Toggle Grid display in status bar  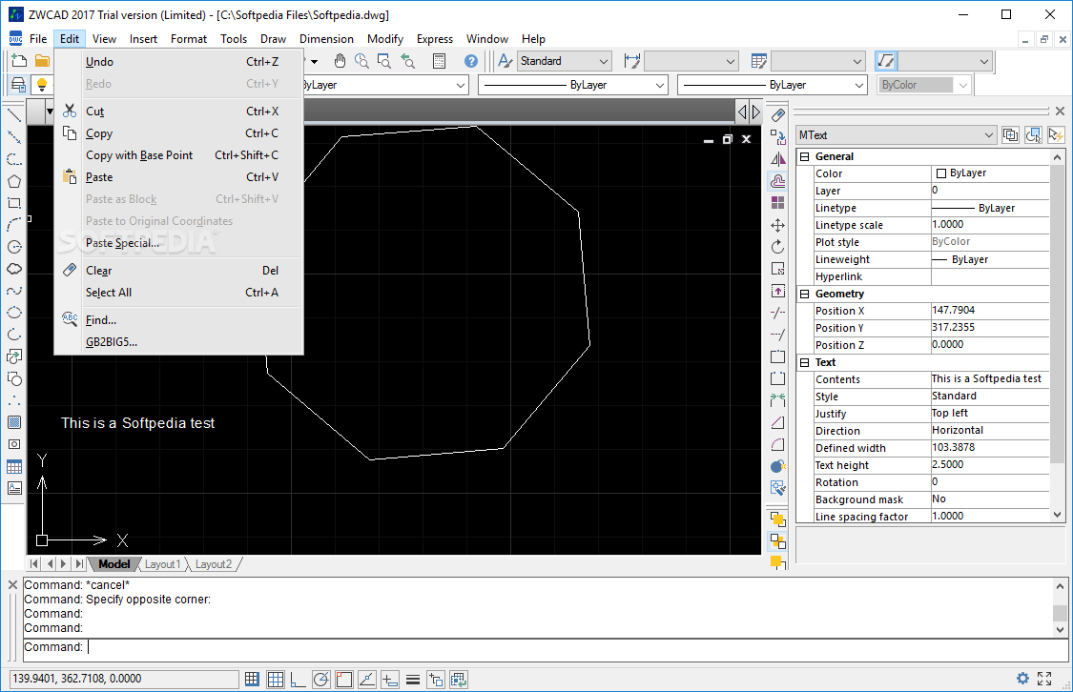pos(275,679)
